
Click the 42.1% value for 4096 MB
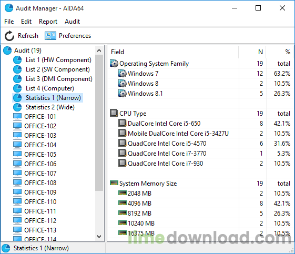(282, 203)
